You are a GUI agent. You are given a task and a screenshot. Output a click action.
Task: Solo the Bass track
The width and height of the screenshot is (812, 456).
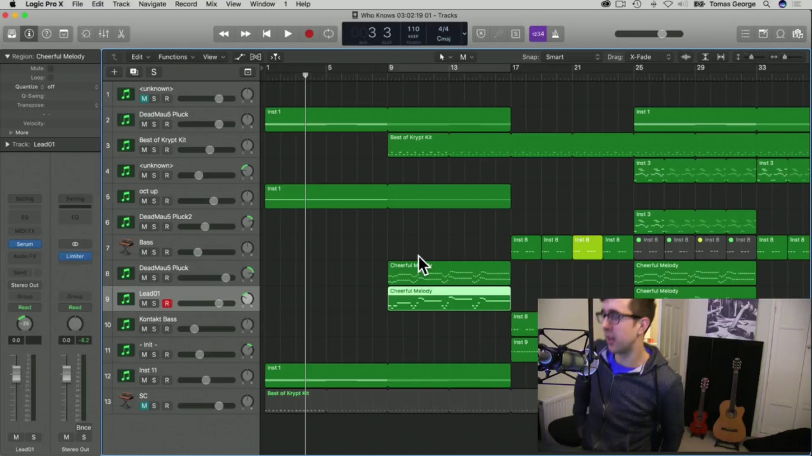pyautogui.click(x=154, y=252)
